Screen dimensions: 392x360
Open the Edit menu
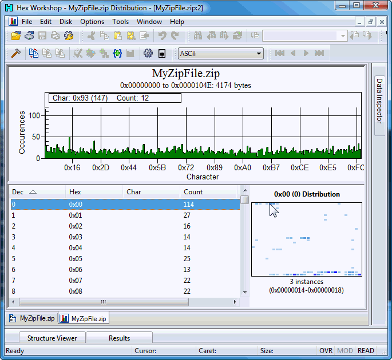(46, 22)
